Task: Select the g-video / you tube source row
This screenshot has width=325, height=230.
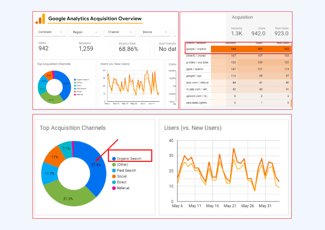Action: [x=238, y=62]
